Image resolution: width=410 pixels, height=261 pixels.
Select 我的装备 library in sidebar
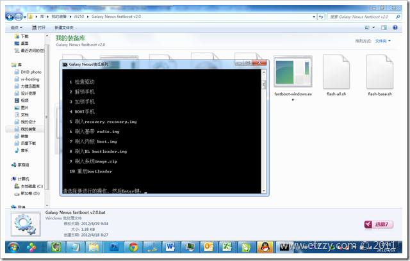click(25, 129)
